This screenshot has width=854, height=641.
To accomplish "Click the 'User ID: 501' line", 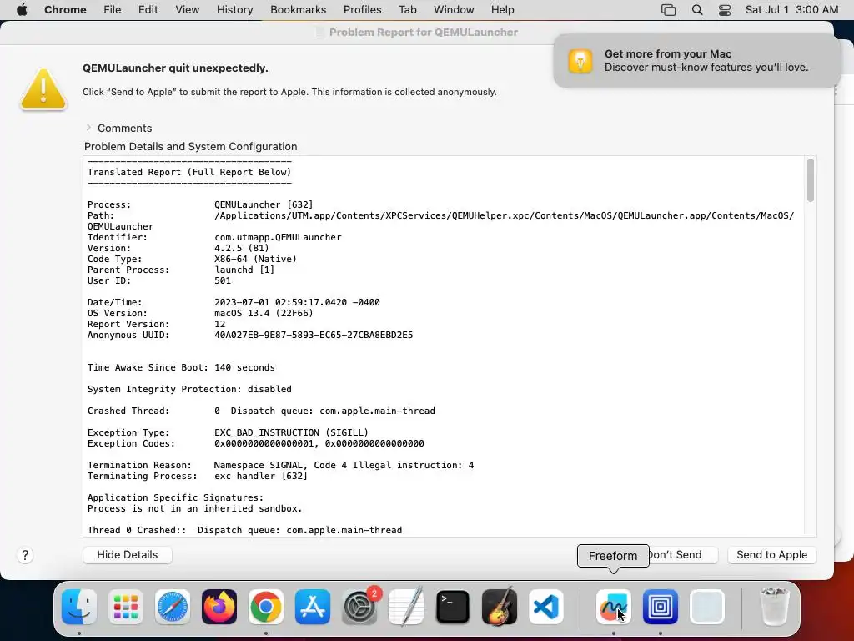I will pyautogui.click(x=159, y=281).
